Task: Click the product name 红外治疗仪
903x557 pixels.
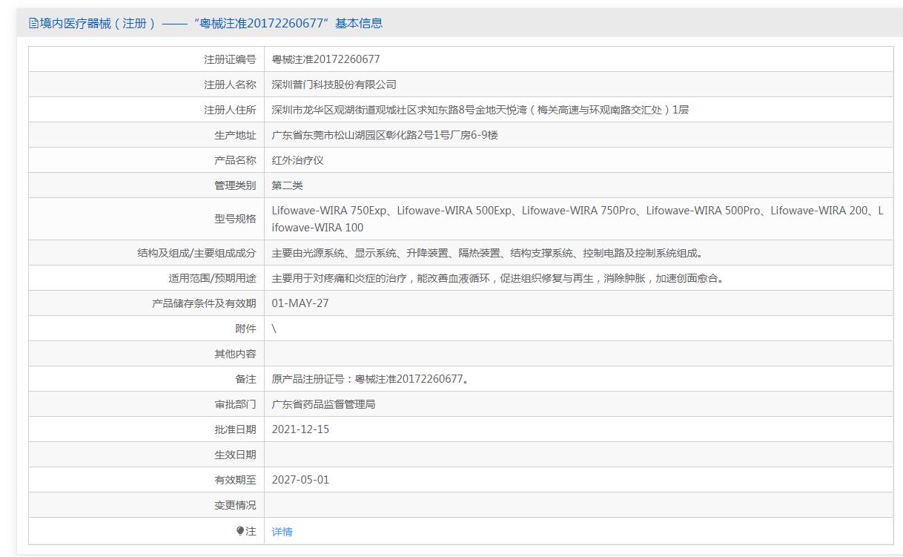Action: tap(297, 160)
